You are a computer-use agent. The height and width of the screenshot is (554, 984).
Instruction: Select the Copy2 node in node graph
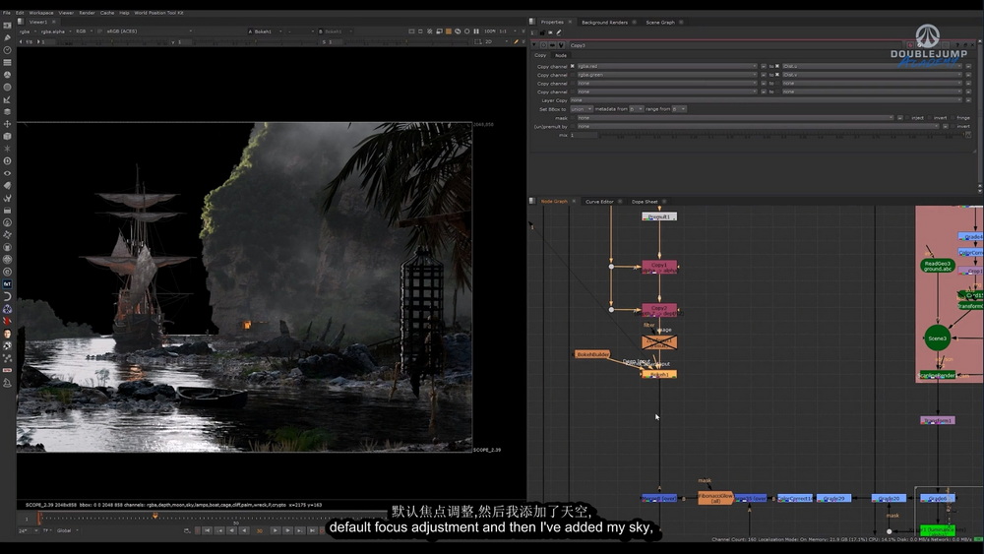[x=659, y=310]
